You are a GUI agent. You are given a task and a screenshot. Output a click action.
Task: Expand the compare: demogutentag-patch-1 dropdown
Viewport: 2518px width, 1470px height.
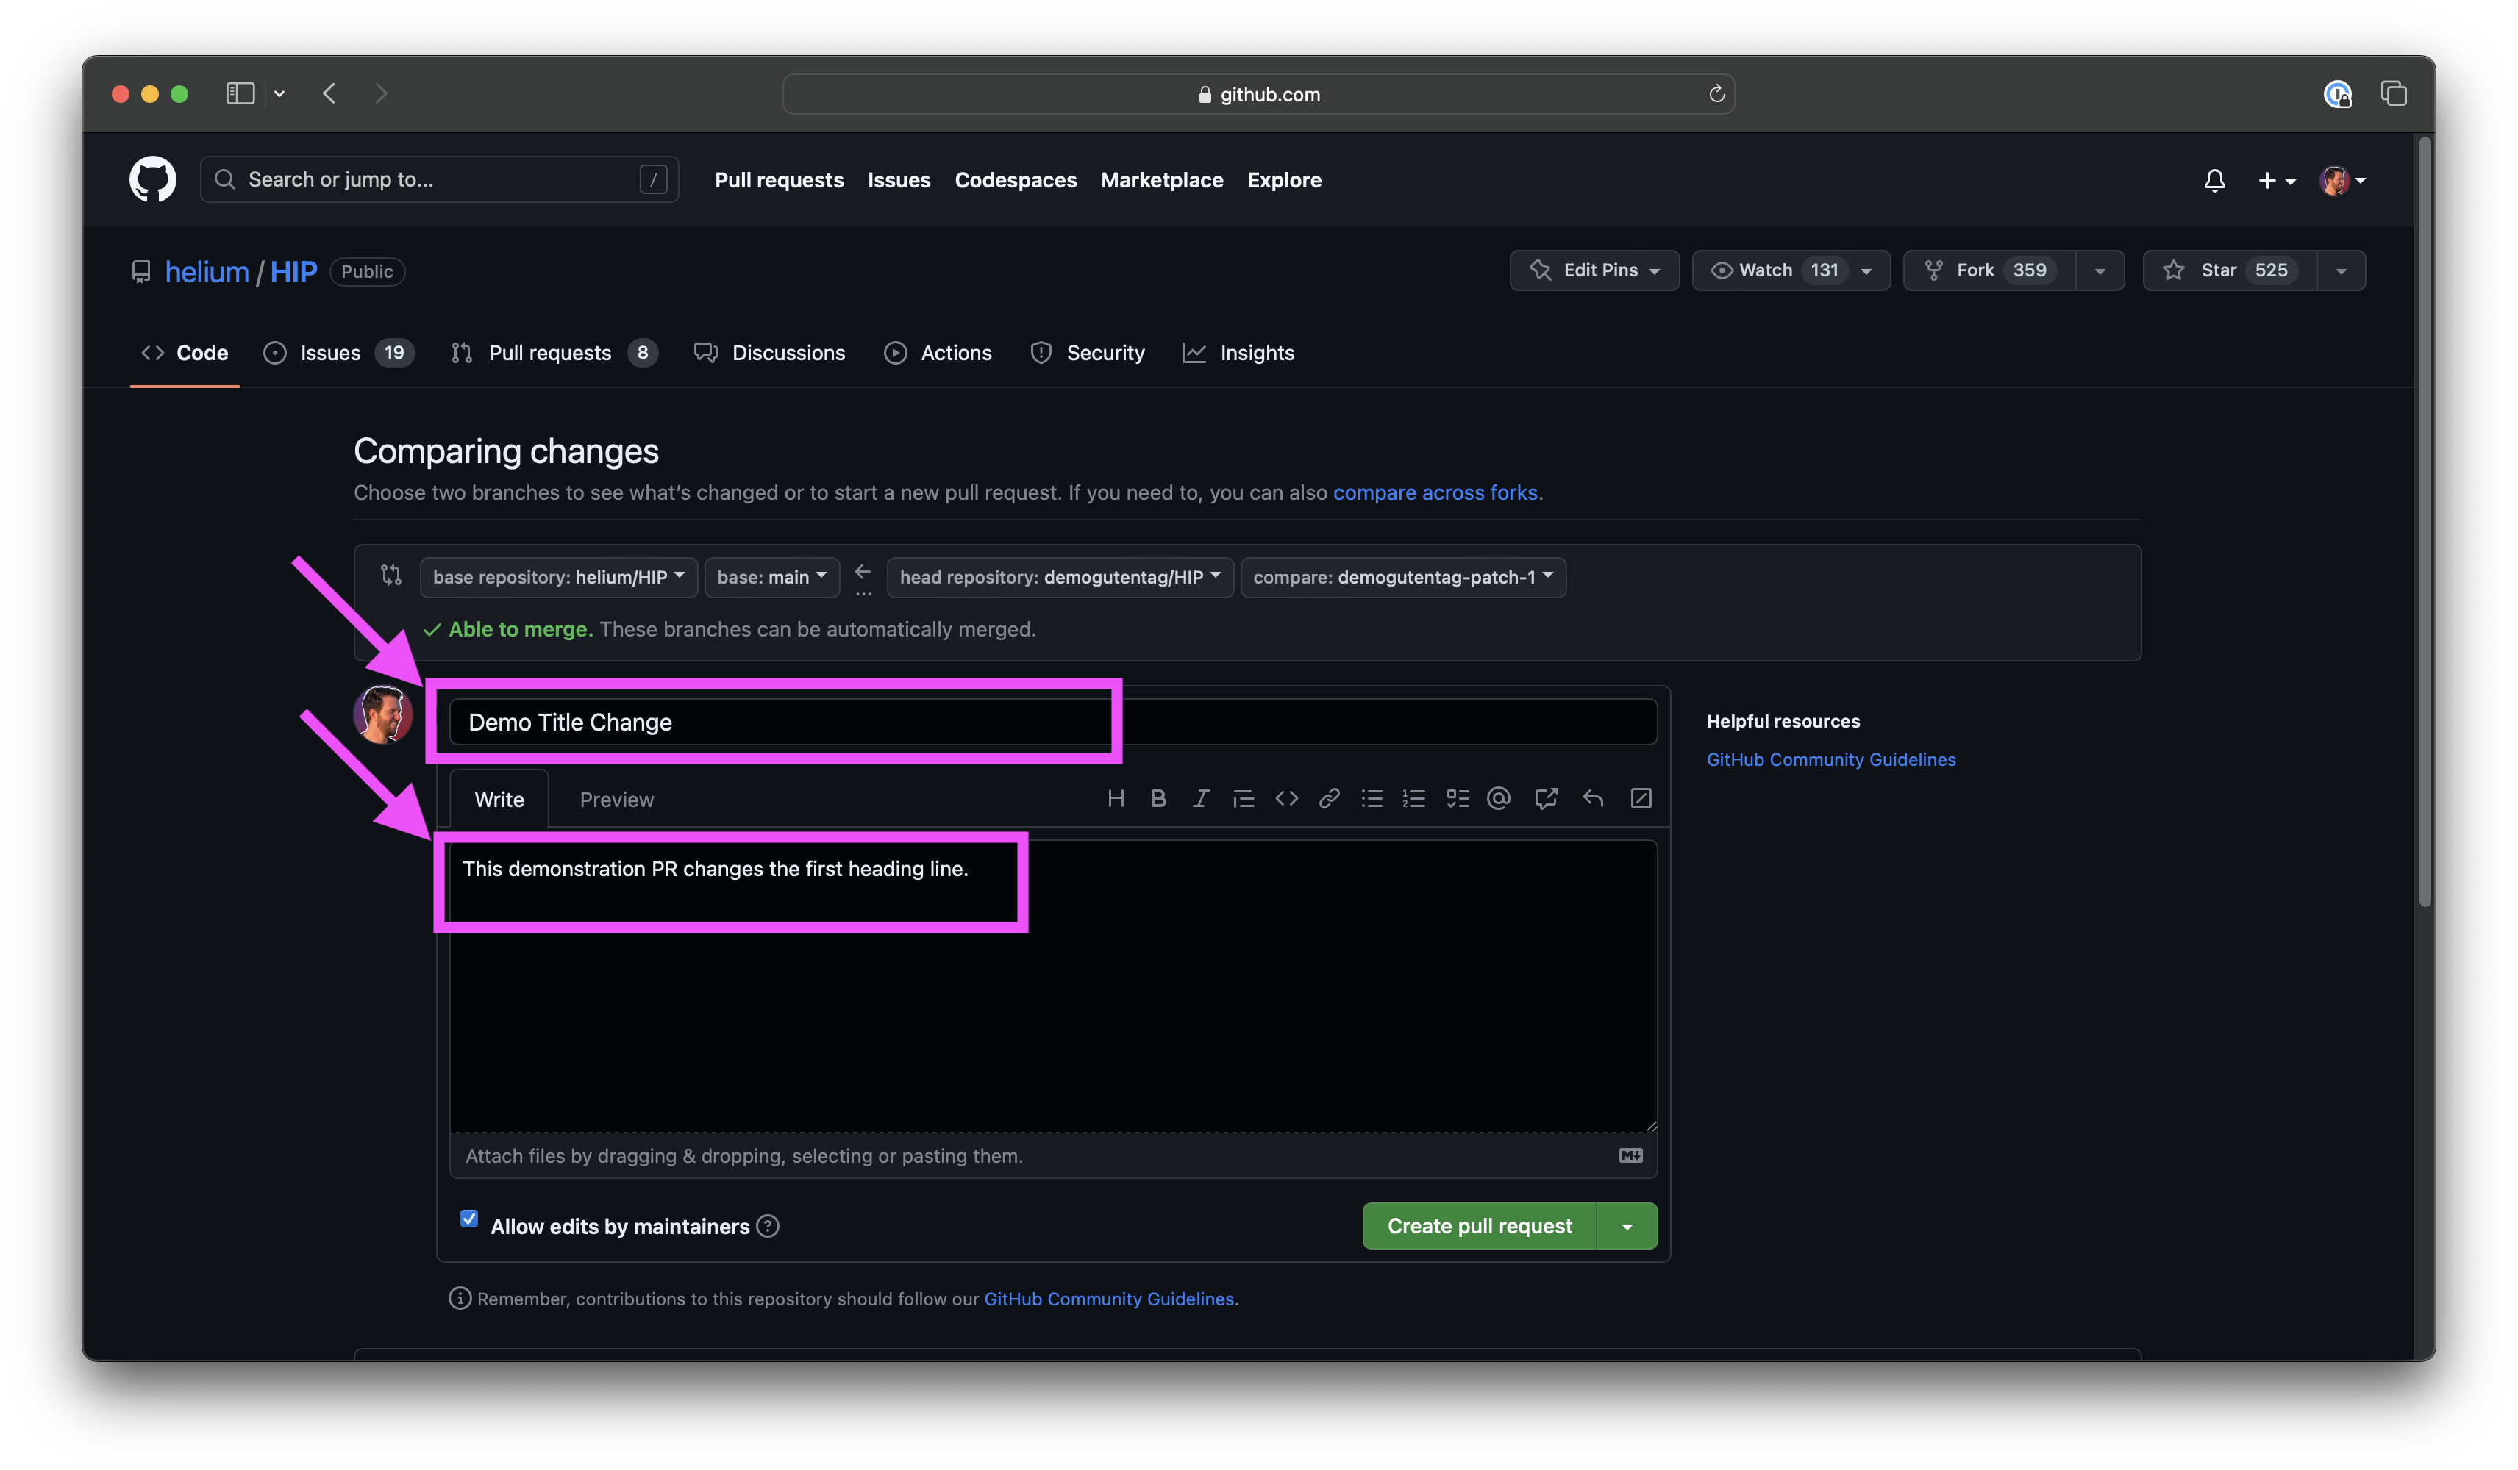point(1402,577)
